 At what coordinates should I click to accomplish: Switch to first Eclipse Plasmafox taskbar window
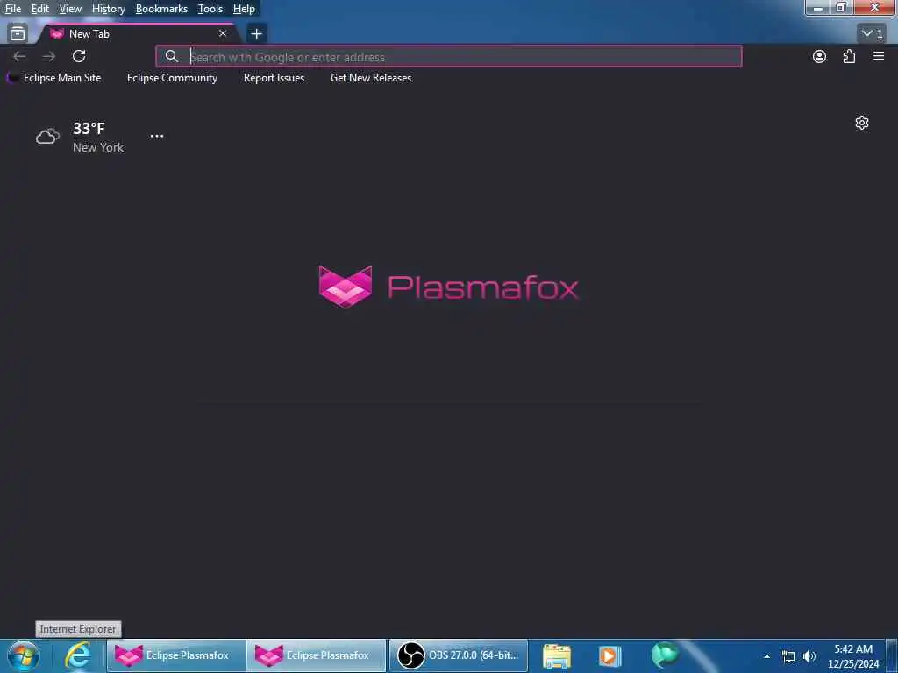click(x=175, y=655)
